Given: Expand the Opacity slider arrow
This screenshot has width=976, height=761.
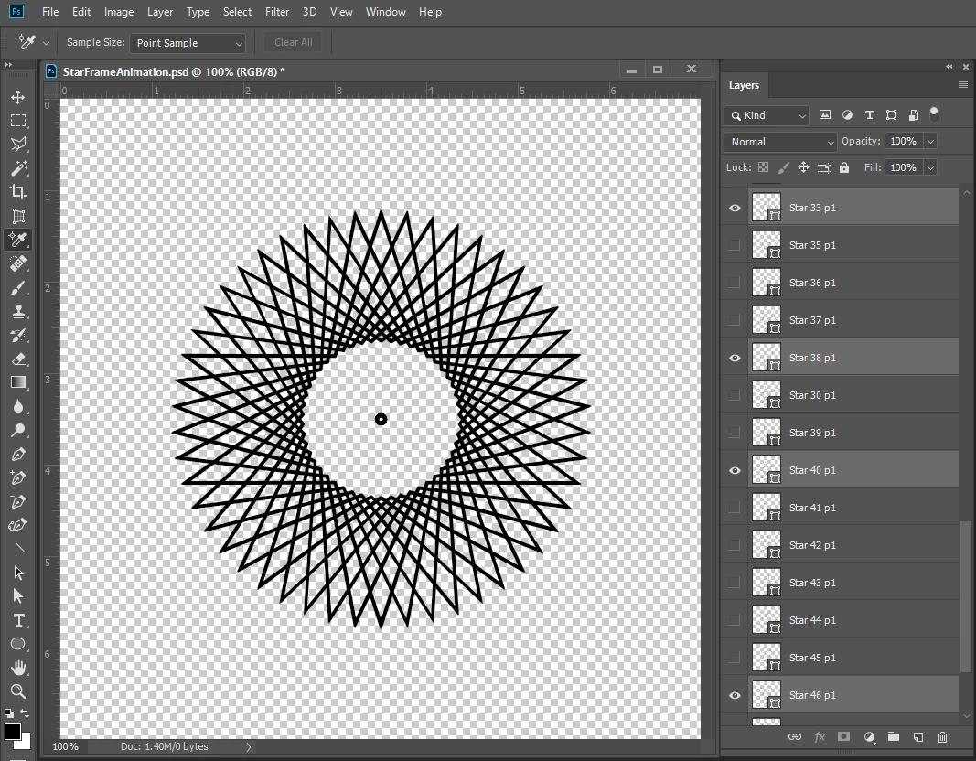Looking at the screenshot, I should tap(930, 141).
